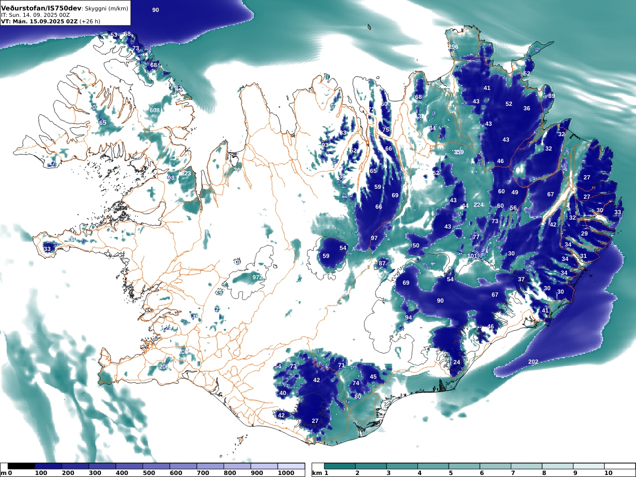Click the '7' tick on km scale
Image resolution: width=636 pixels, height=477 pixels.
pyautogui.click(x=512, y=473)
